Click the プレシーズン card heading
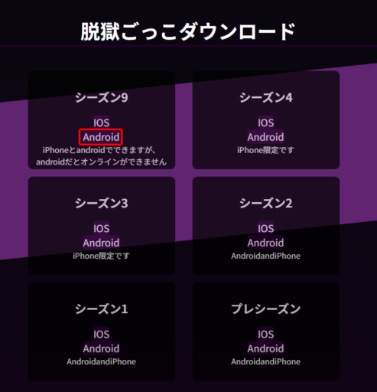The width and height of the screenshot is (377, 392). (266, 309)
